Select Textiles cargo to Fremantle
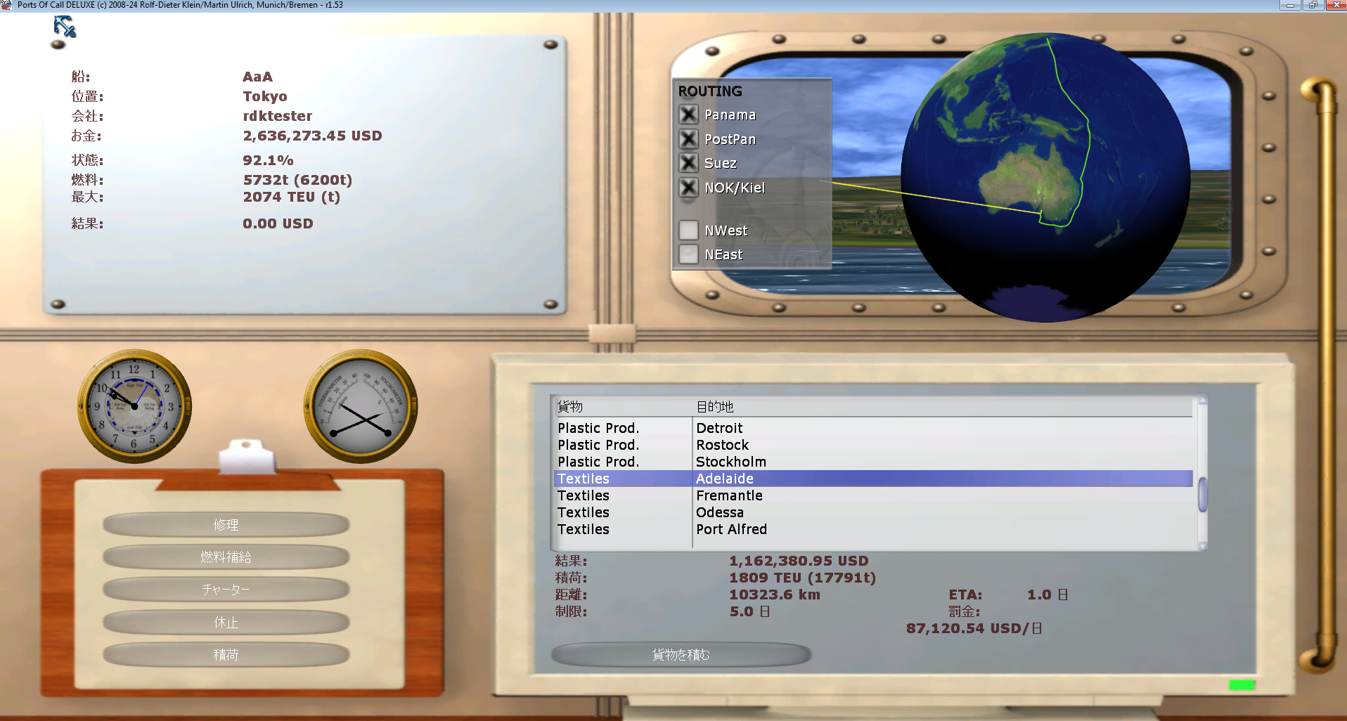The image size is (1347, 721). point(873,495)
